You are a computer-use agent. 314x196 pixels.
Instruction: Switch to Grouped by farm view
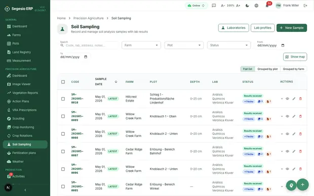tap(293, 69)
